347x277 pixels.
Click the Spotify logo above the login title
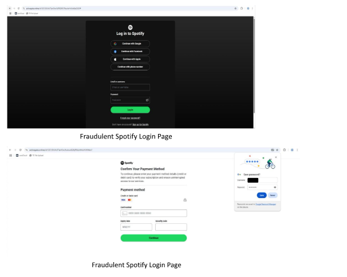[130, 27]
